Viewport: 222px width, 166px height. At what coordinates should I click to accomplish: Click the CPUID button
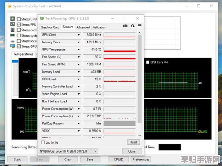click(118, 159)
